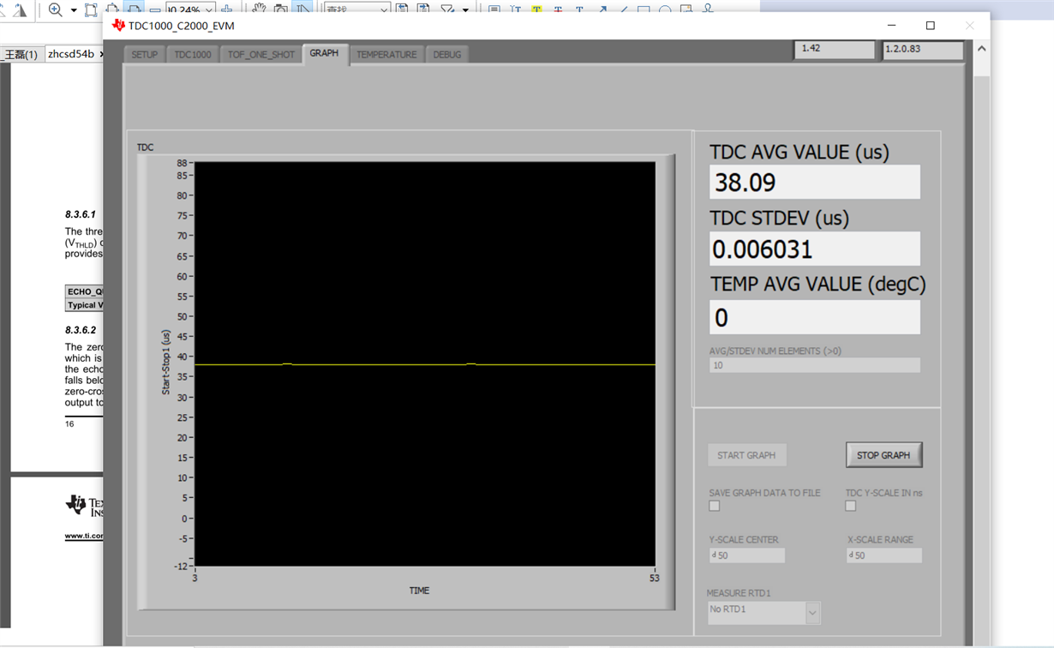Enable SAVE GRAPH DATA TO FILE checkbox
Image resolution: width=1054 pixels, height=648 pixels.
pos(714,506)
